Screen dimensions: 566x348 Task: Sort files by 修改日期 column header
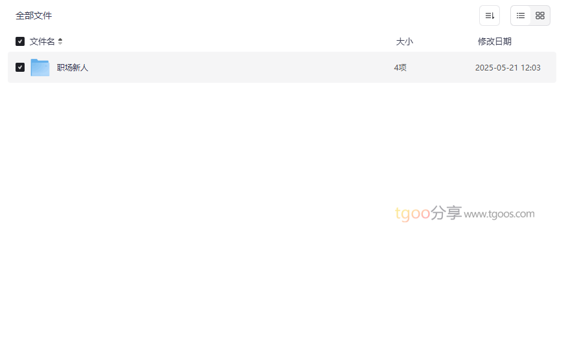click(494, 41)
